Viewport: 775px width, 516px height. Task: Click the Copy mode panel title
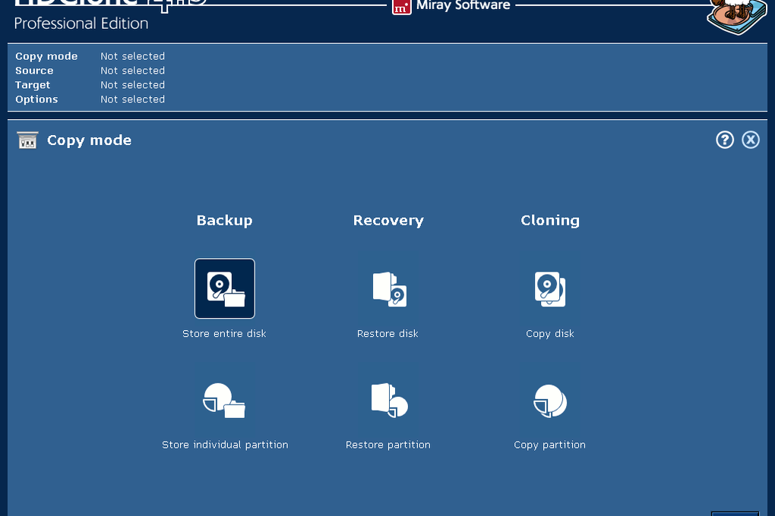pyautogui.click(x=90, y=140)
